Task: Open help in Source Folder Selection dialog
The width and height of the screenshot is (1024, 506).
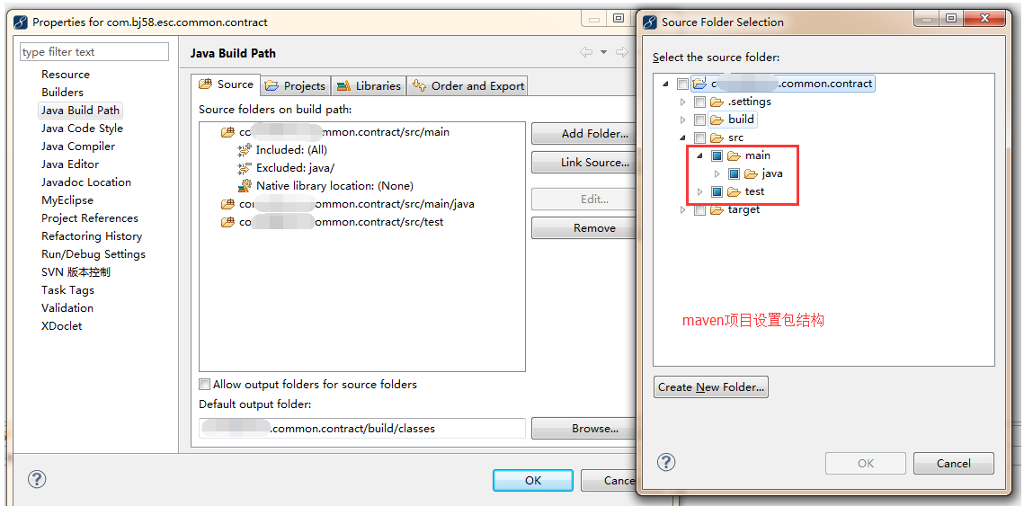Action: 665,462
